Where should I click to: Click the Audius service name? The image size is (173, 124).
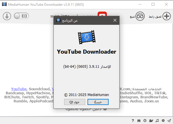coord(136,101)
